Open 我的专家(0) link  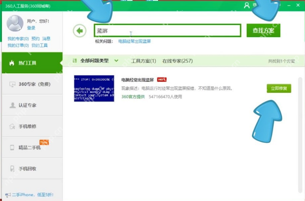(x=18, y=39)
